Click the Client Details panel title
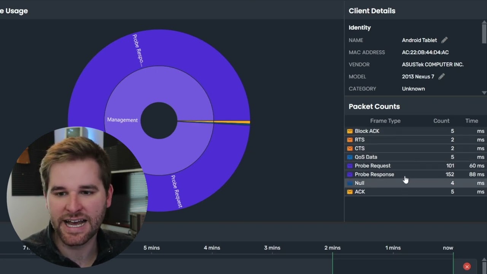This screenshot has width=487, height=274. [372, 11]
